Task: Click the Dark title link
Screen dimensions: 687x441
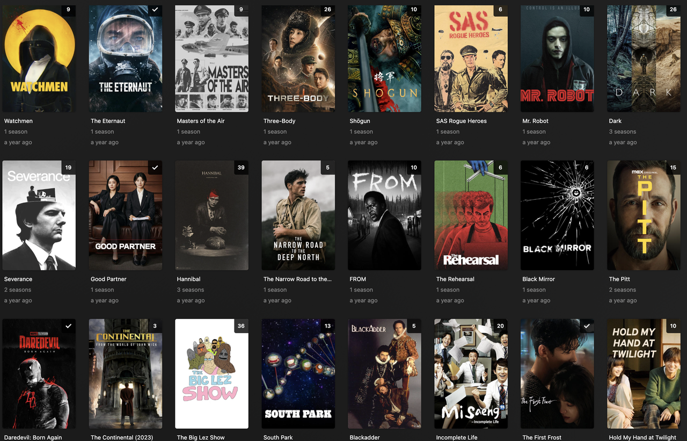Action: (615, 121)
